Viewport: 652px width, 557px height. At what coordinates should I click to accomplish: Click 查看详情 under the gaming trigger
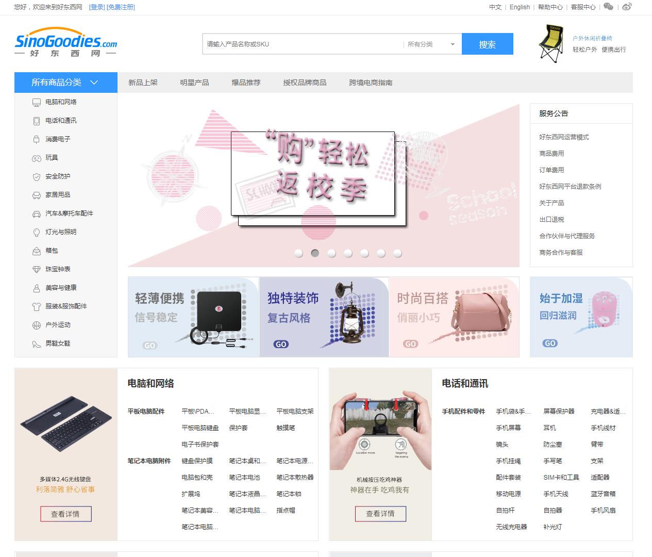pos(380,514)
